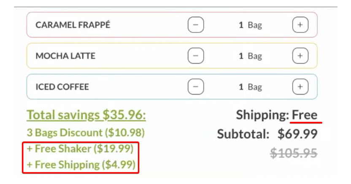Decrease Iced Coffee bag quantity
351x184 pixels.
pos(196,87)
